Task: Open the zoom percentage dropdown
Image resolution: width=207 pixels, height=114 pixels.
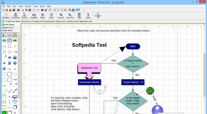Action: [83, 10]
